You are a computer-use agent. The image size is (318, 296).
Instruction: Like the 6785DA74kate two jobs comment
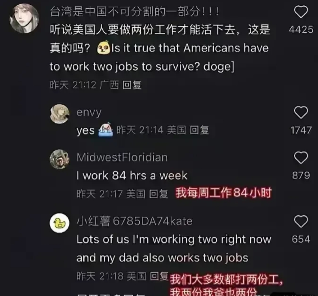coord(301,222)
